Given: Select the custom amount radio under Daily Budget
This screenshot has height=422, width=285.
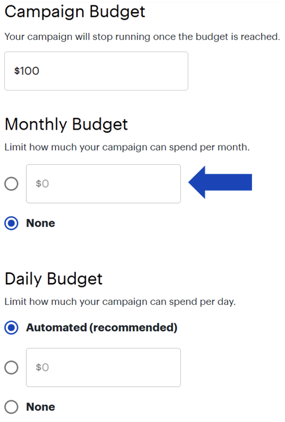Looking at the screenshot, I should (x=12, y=368).
